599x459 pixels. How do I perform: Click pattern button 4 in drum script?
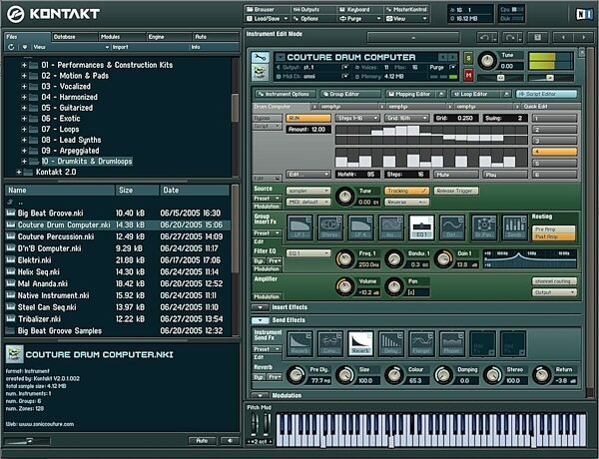(x=554, y=152)
